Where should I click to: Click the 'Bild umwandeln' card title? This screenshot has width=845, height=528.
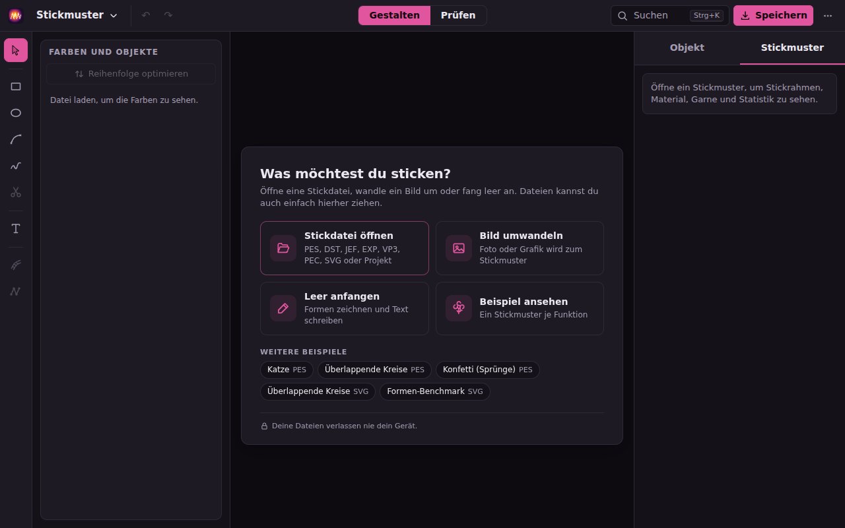(x=522, y=236)
